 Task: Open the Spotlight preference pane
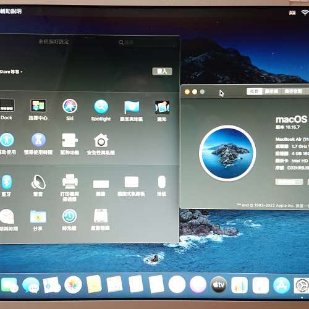(101, 110)
